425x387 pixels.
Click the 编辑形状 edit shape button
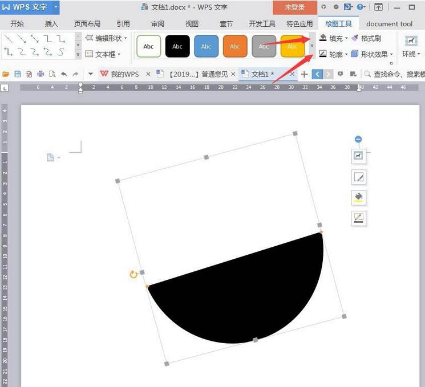(103, 38)
